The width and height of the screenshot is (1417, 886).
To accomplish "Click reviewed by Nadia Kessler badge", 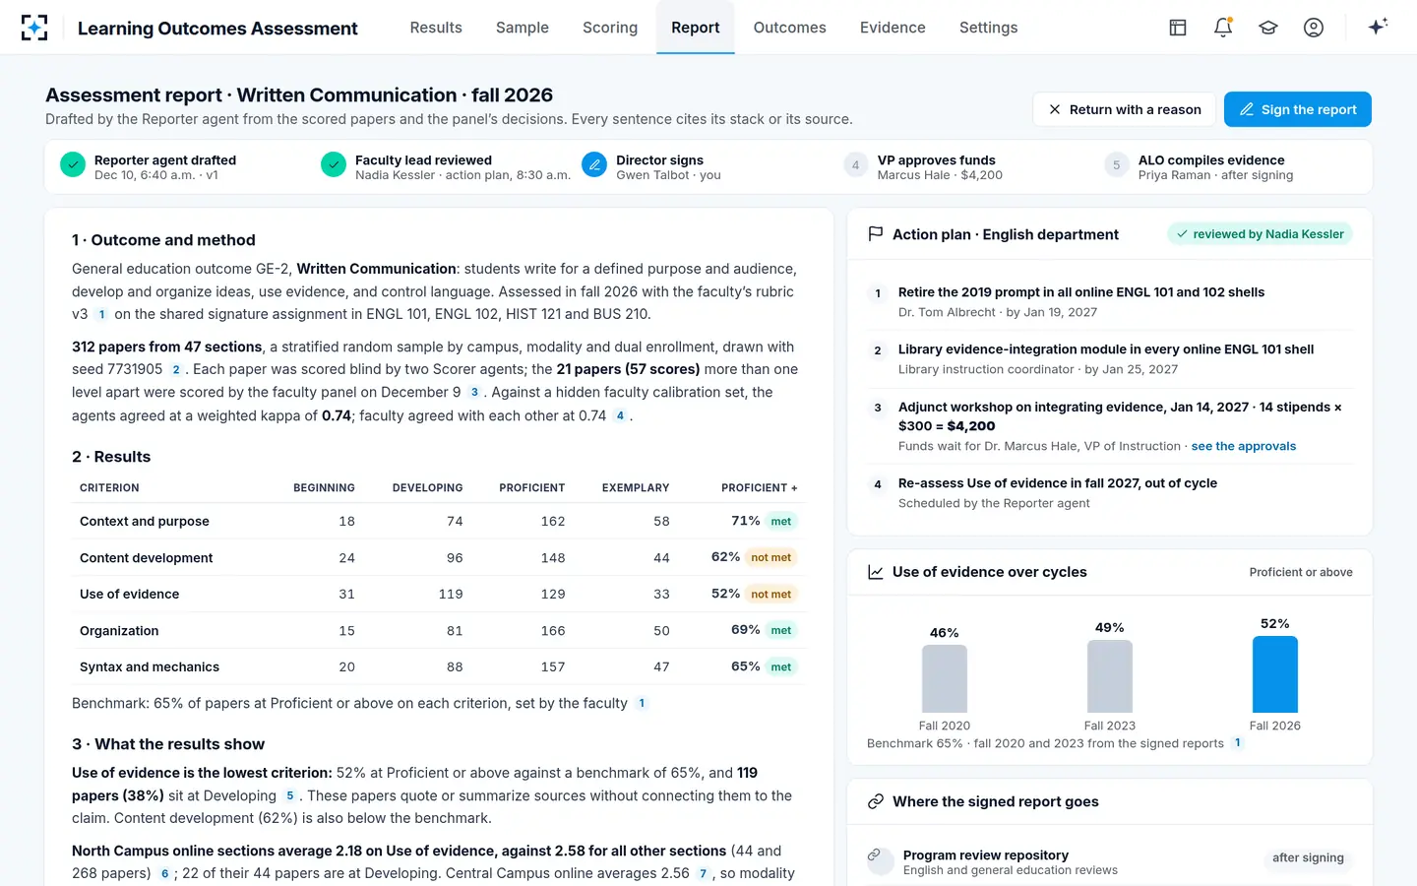I will coord(1260,234).
